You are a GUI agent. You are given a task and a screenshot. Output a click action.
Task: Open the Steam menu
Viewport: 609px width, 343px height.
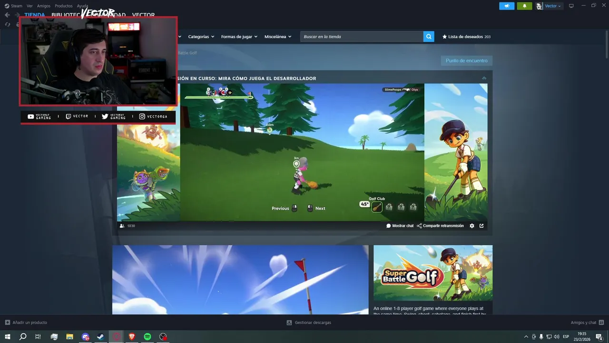click(x=13, y=6)
